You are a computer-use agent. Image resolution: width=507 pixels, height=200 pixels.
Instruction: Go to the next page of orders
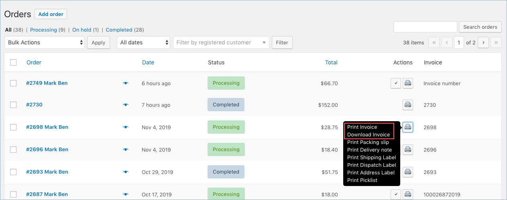pyautogui.click(x=483, y=42)
